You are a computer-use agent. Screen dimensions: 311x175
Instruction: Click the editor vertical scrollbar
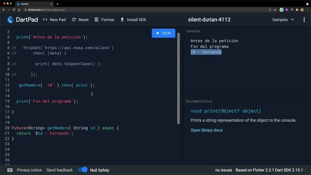(x=178, y=78)
